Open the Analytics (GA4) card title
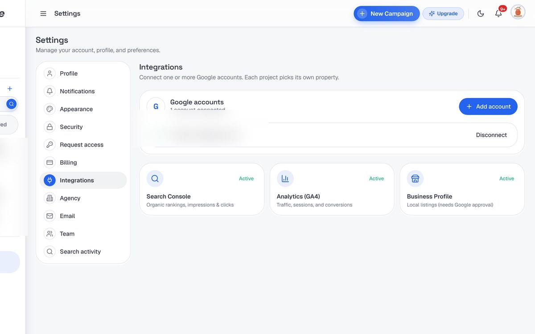535x334 pixels. [x=298, y=196]
